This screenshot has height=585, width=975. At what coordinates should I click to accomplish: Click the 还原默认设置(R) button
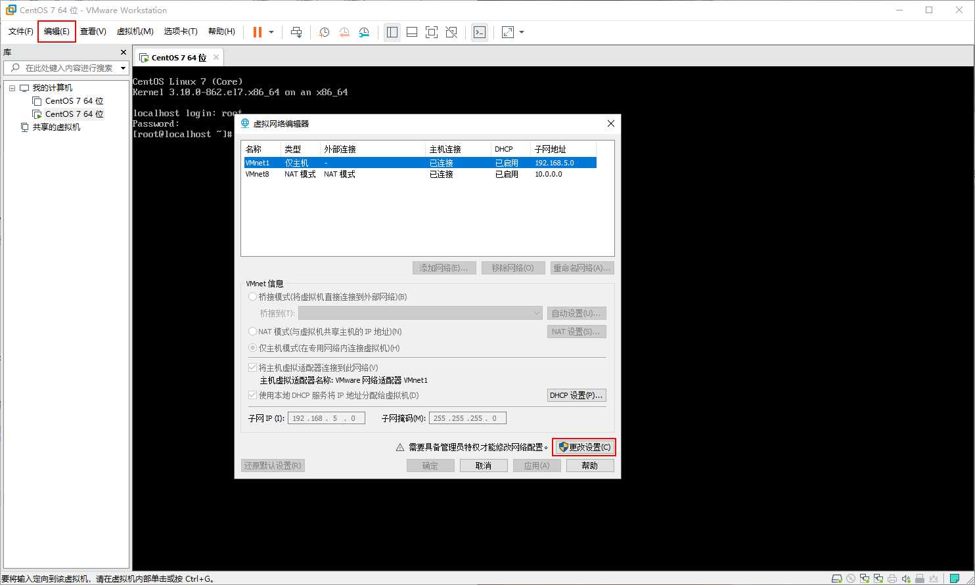point(273,466)
